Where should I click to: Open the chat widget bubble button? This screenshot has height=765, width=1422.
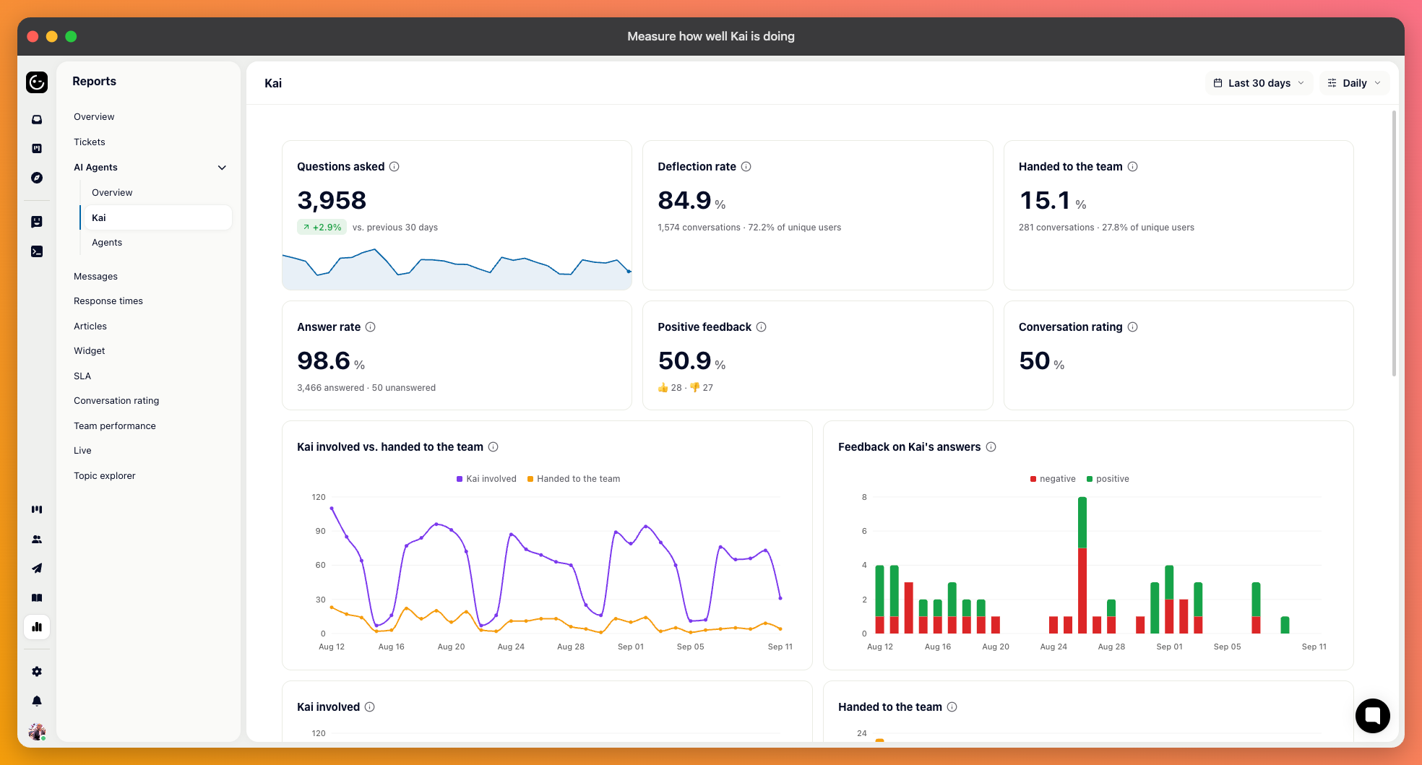tap(1372, 716)
